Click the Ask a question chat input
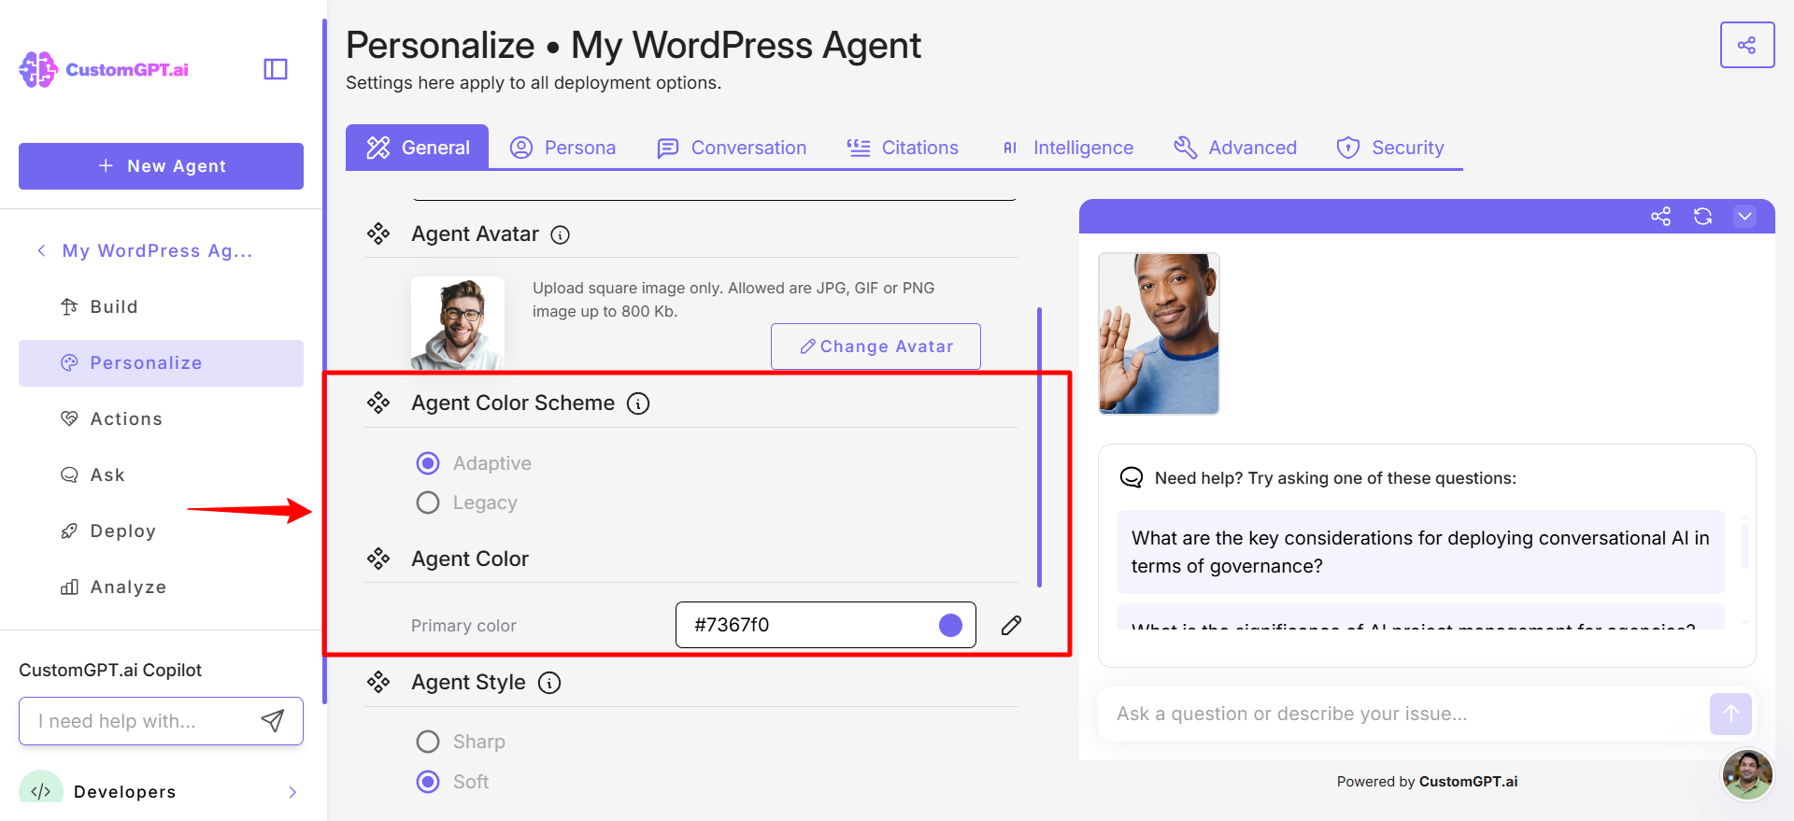 (1402, 715)
